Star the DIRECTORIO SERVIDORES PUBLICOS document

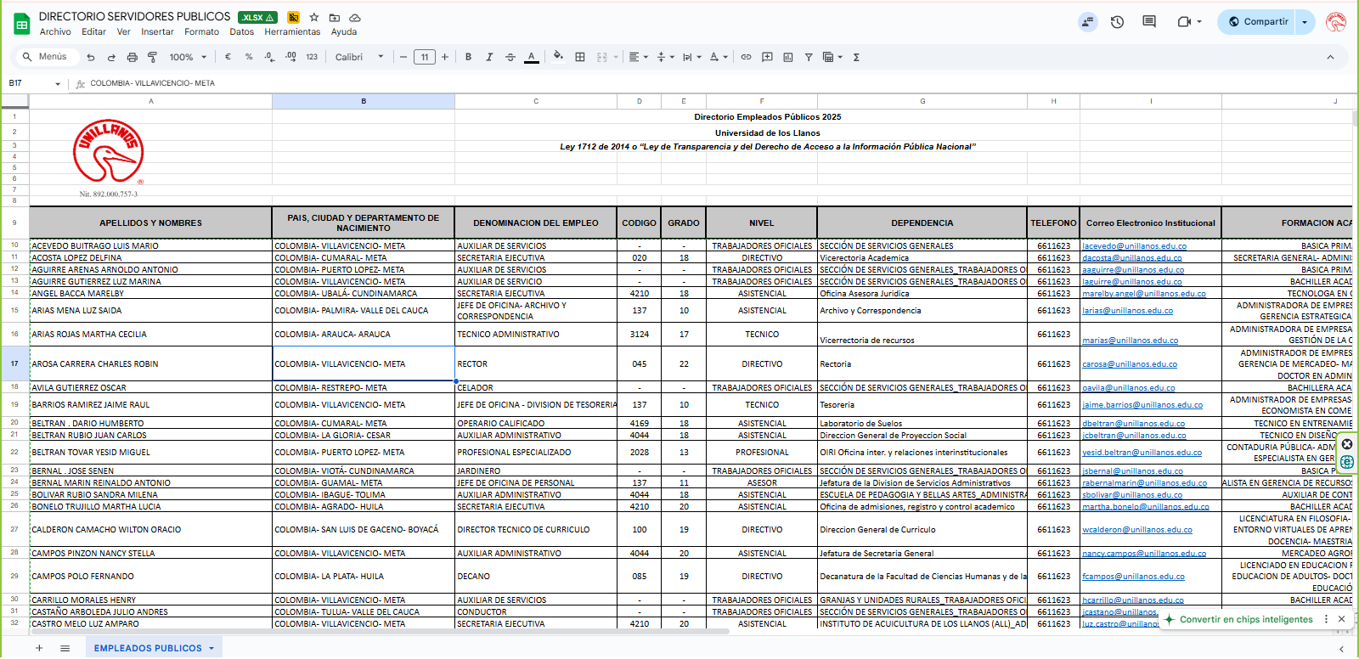pyautogui.click(x=314, y=17)
